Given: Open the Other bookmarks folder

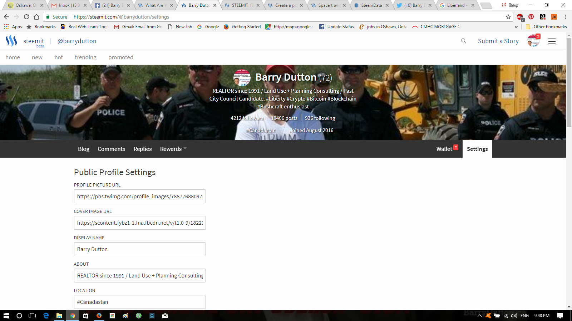Looking at the screenshot, I should (546, 27).
